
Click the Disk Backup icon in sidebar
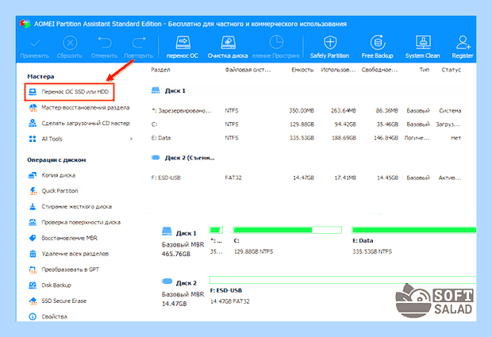[x=33, y=285]
